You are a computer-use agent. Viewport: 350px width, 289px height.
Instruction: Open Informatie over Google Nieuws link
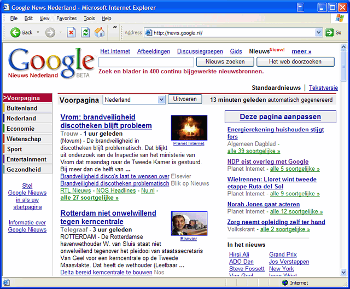tap(27, 226)
